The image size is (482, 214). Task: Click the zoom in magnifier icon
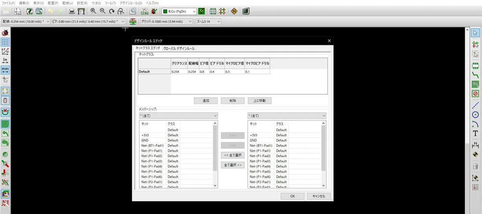(93, 11)
